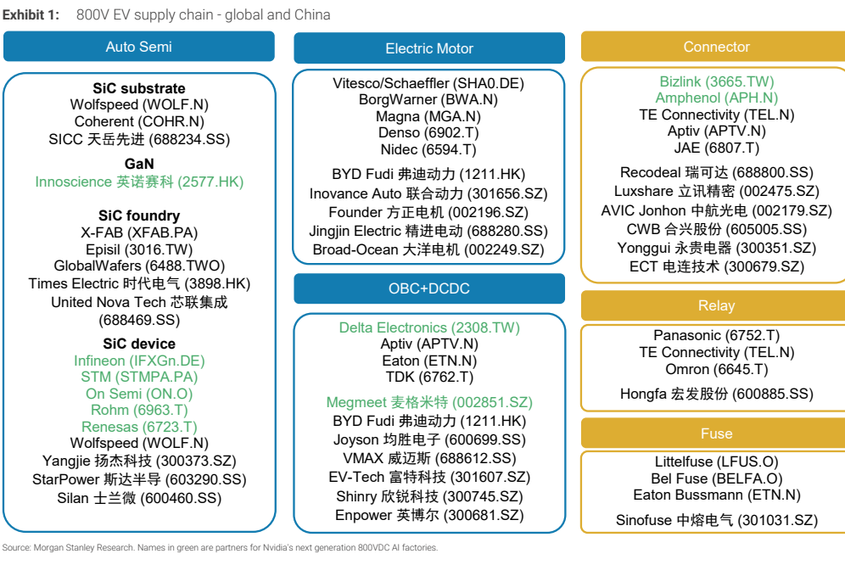Image resolution: width=845 pixels, height=565 pixels.
Task: Click Yangjie 扬杰科技 (300373.SZ) entry
Action: pos(139,461)
